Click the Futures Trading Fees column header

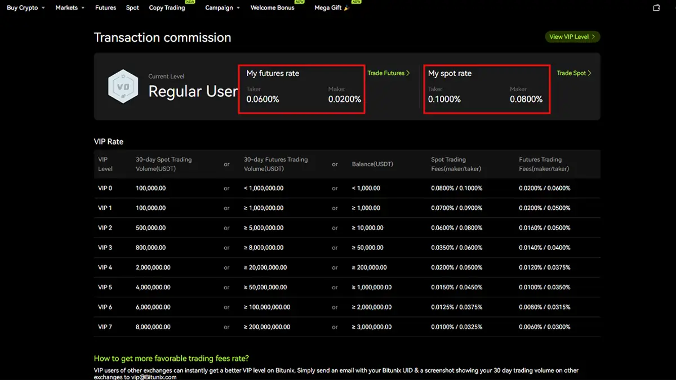pos(544,164)
